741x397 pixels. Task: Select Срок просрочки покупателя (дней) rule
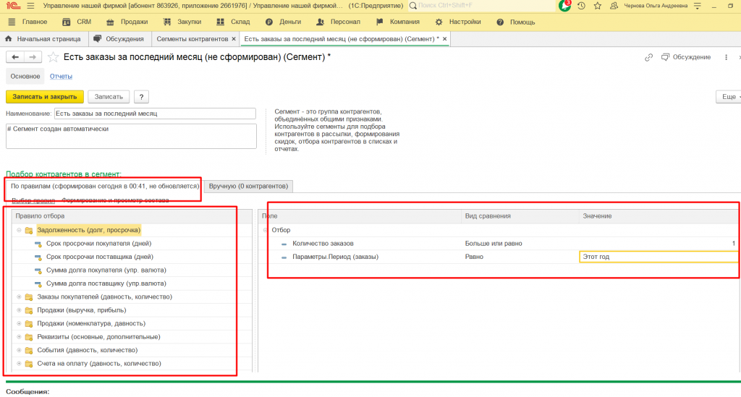click(98, 244)
